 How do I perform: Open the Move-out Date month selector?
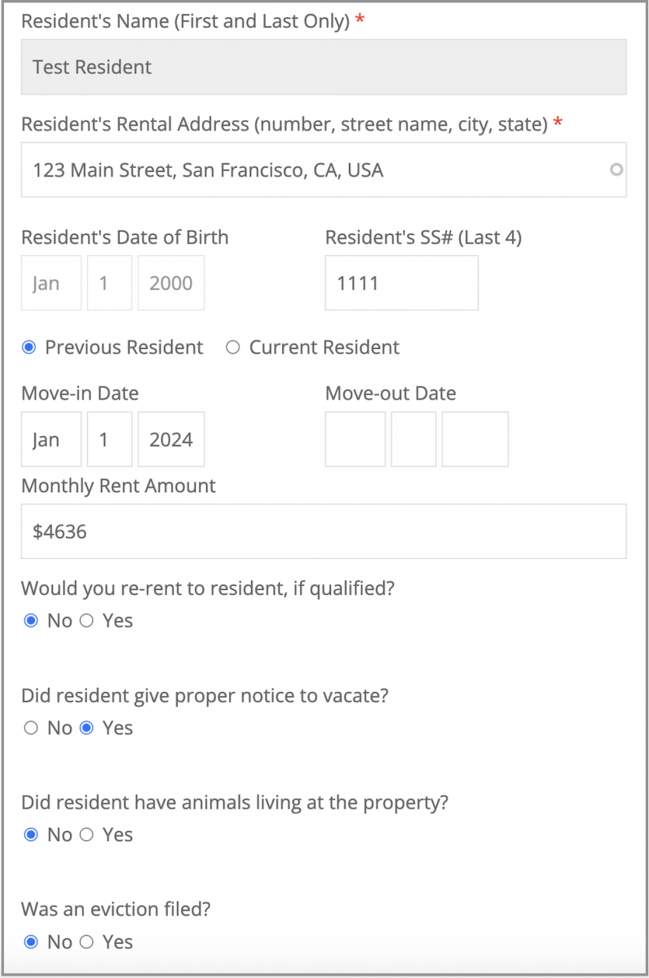[355, 439]
